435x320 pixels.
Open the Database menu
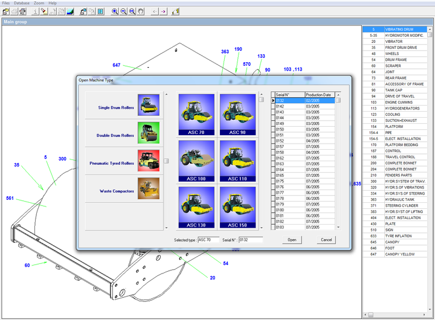[x=22, y=3]
